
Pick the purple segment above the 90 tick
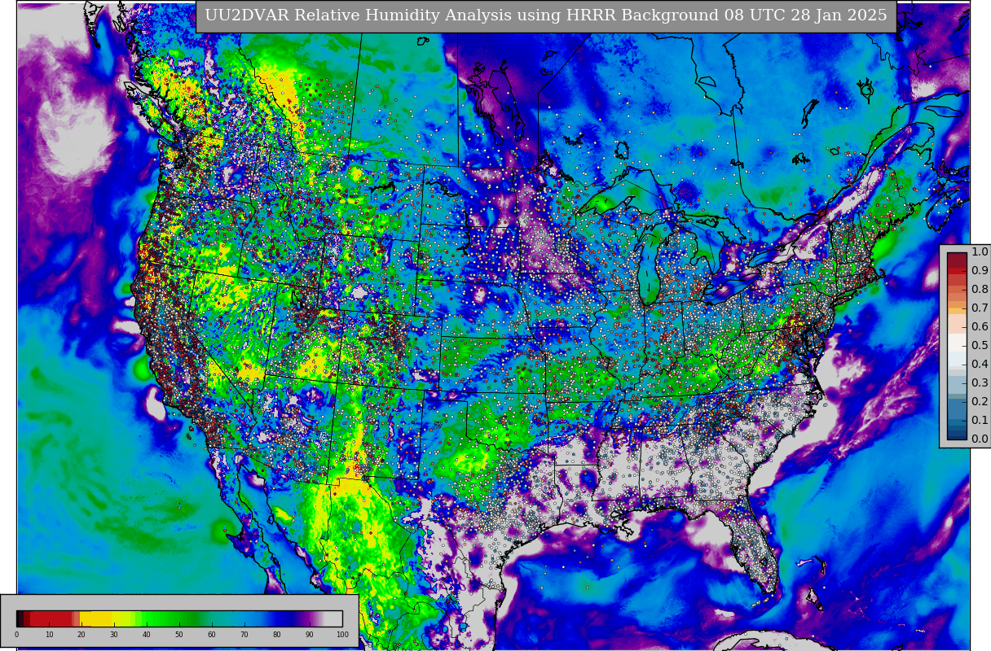pyautogui.click(x=310, y=618)
